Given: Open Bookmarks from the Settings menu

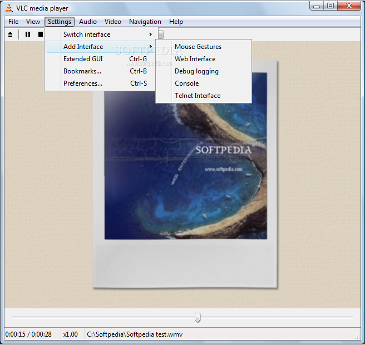Looking at the screenshot, I should click(x=101, y=71).
